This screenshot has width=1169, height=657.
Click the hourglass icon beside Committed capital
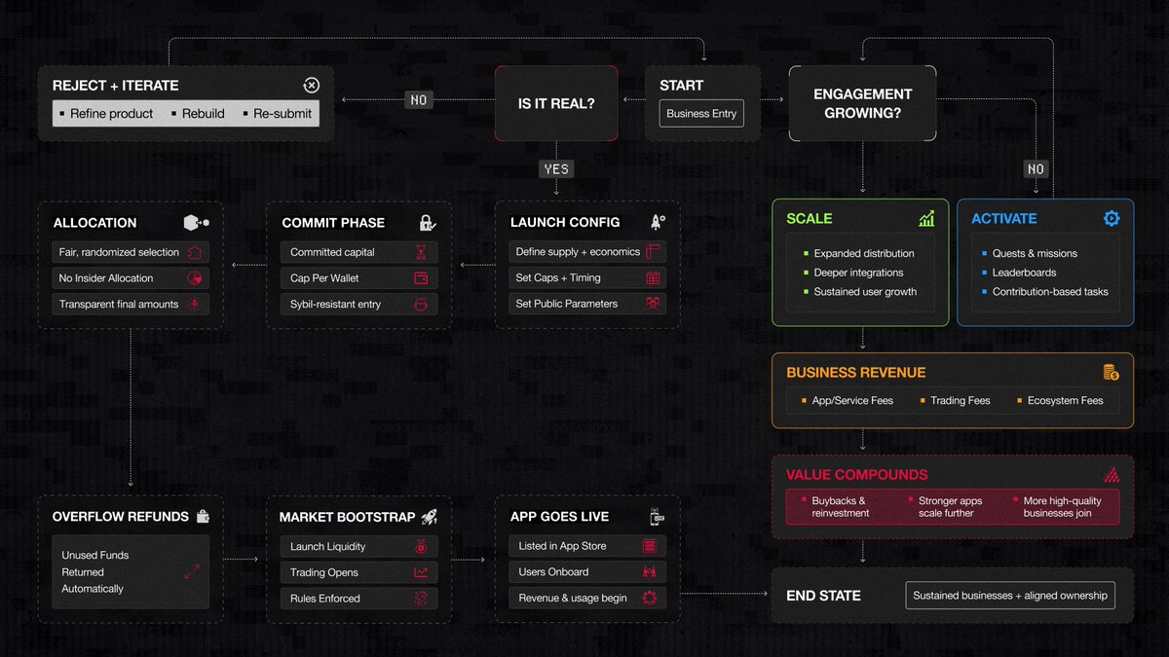422,252
